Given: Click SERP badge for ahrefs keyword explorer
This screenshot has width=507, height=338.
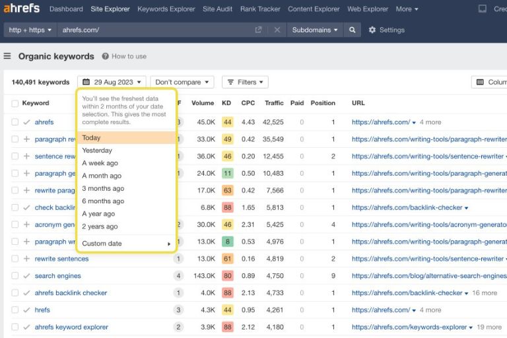Looking at the screenshot, I should (x=178, y=327).
